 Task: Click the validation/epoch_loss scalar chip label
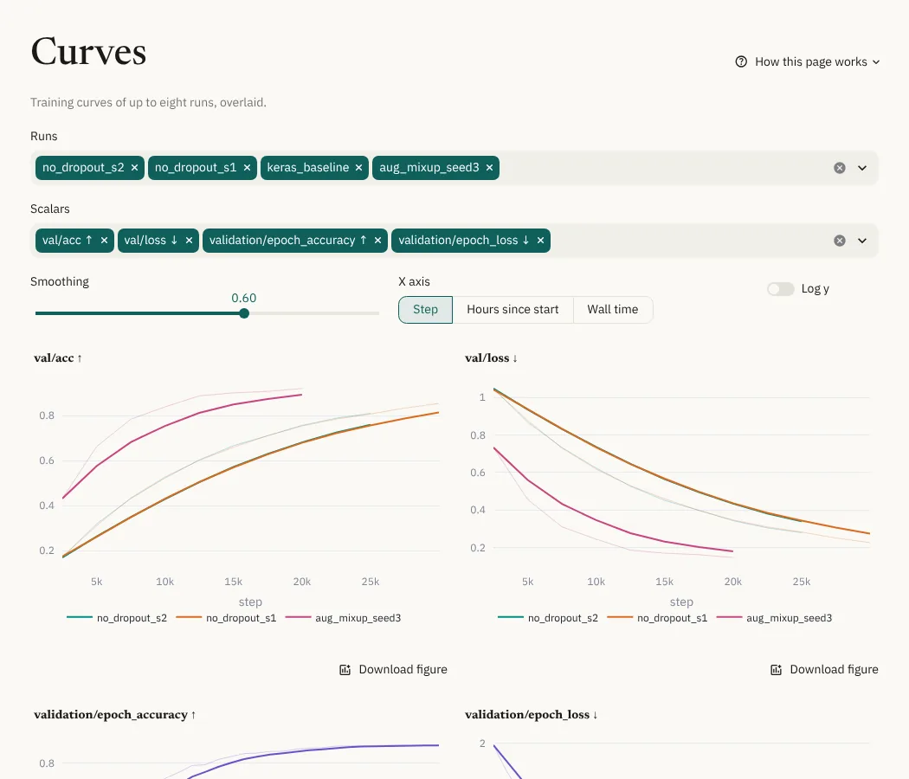tap(463, 241)
